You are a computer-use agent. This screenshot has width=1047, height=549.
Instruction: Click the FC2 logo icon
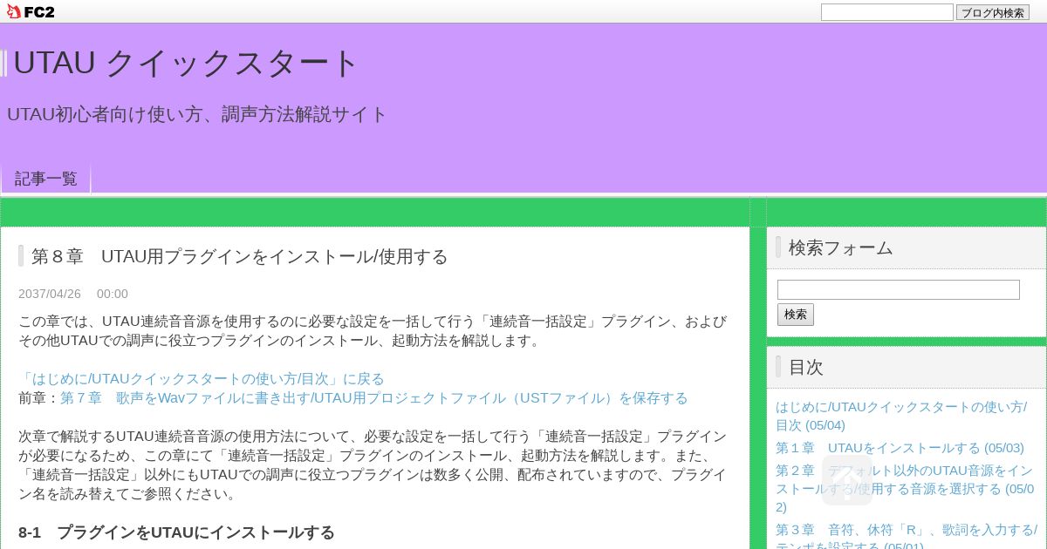click(31, 11)
